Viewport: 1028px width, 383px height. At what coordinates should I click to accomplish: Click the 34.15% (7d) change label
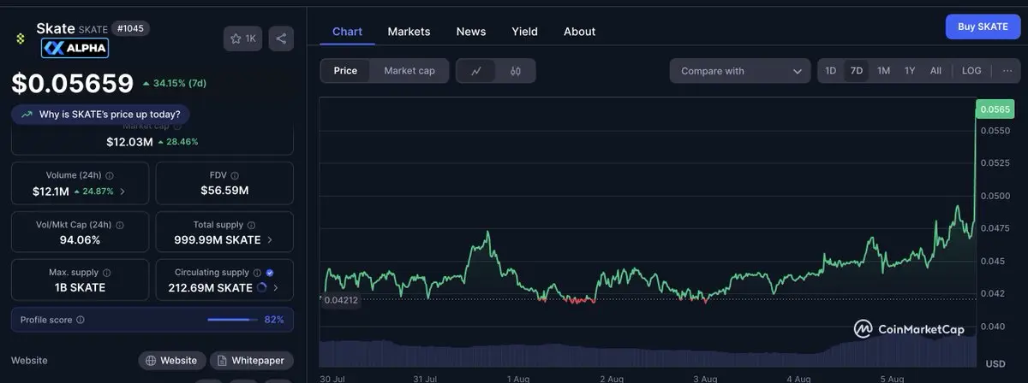click(175, 83)
